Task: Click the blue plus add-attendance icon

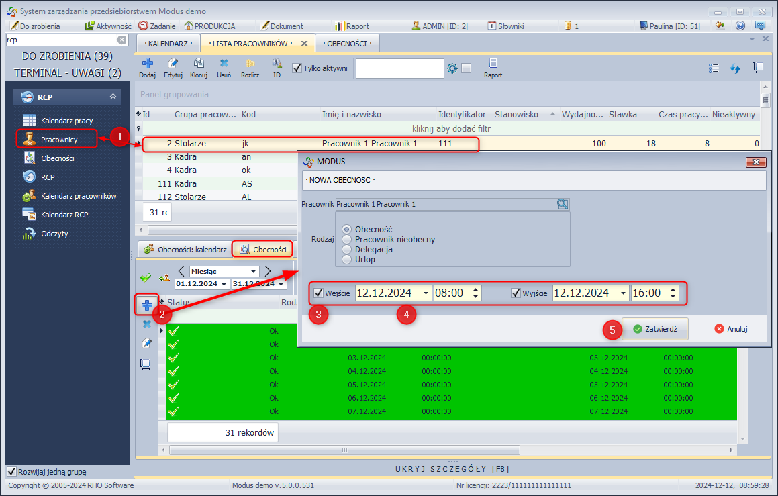Action: click(x=146, y=305)
